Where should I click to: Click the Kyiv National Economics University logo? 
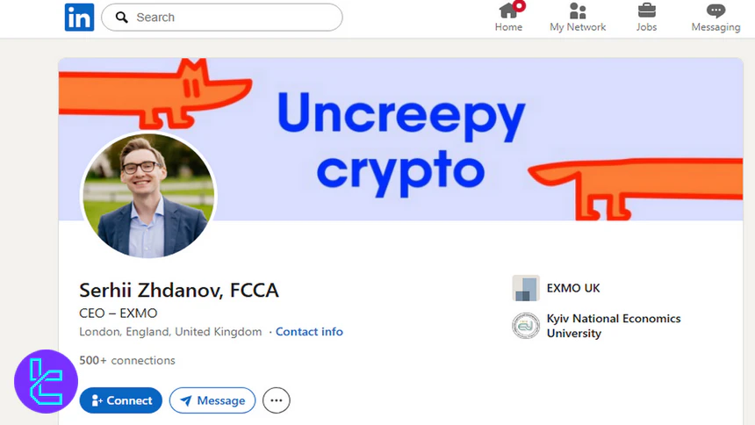tap(526, 326)
